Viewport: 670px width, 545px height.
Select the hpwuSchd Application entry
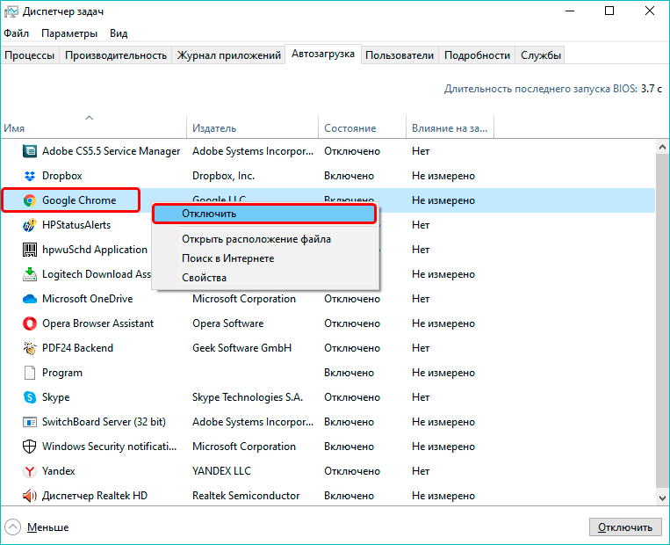(95, 250)
